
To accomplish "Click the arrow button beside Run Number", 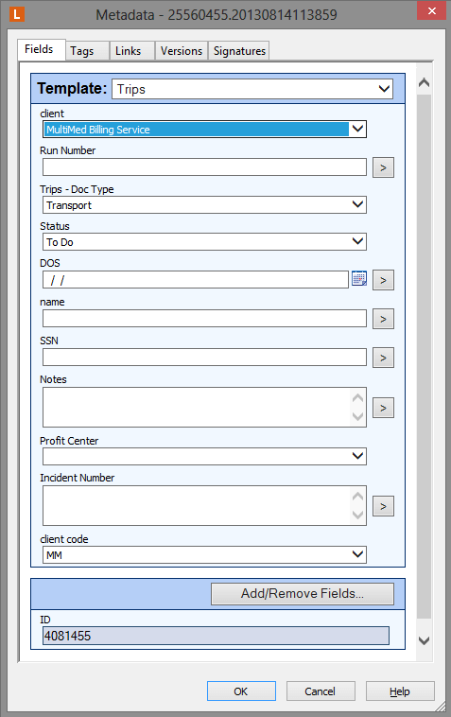I will coord(383,167).
